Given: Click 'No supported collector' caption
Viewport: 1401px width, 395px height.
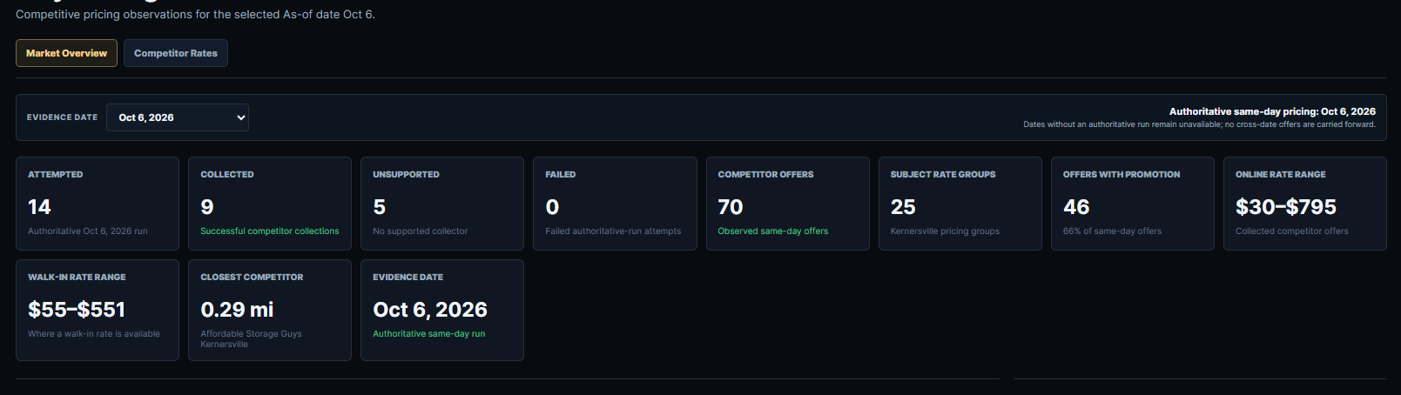Looking at the screenshot, I should 421,231.
